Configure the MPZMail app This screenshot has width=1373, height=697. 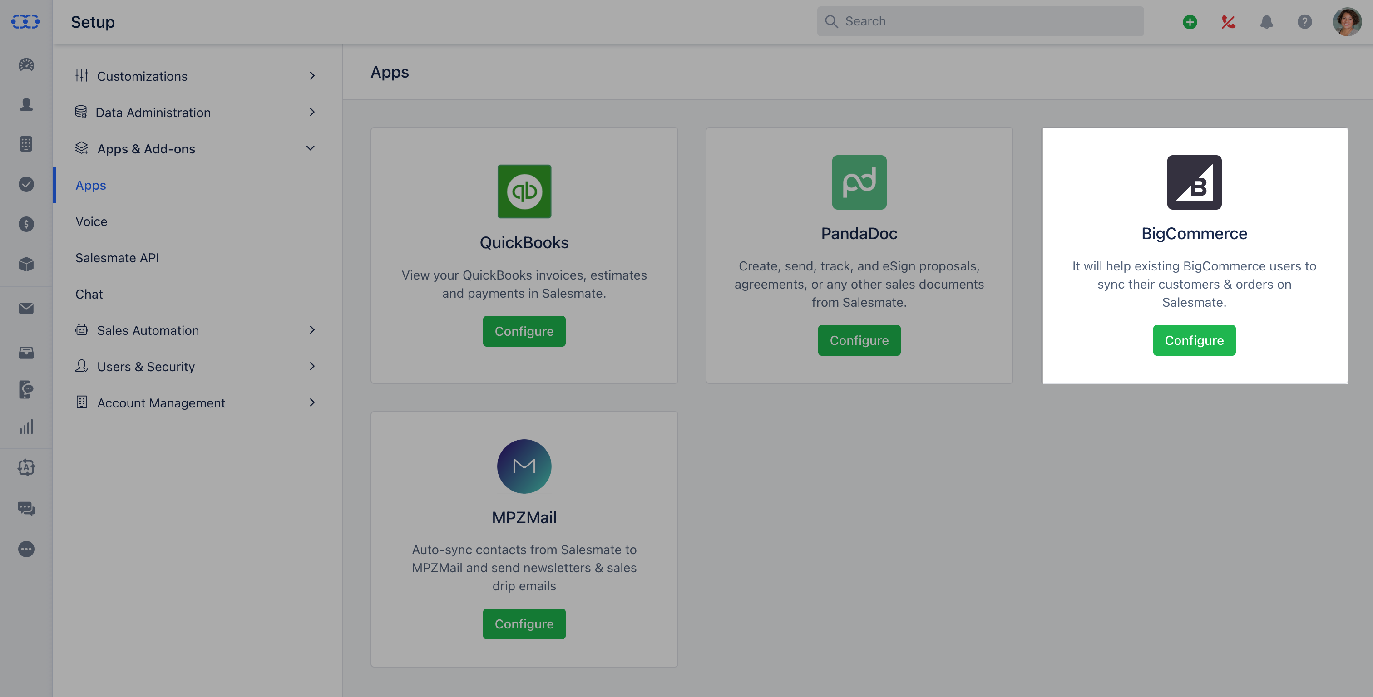tap(524, 624)
